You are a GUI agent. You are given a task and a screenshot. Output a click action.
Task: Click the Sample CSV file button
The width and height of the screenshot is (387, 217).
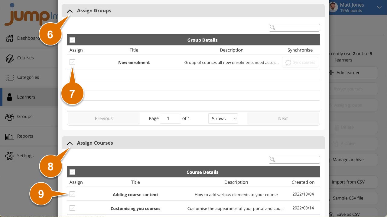(353, 198)
